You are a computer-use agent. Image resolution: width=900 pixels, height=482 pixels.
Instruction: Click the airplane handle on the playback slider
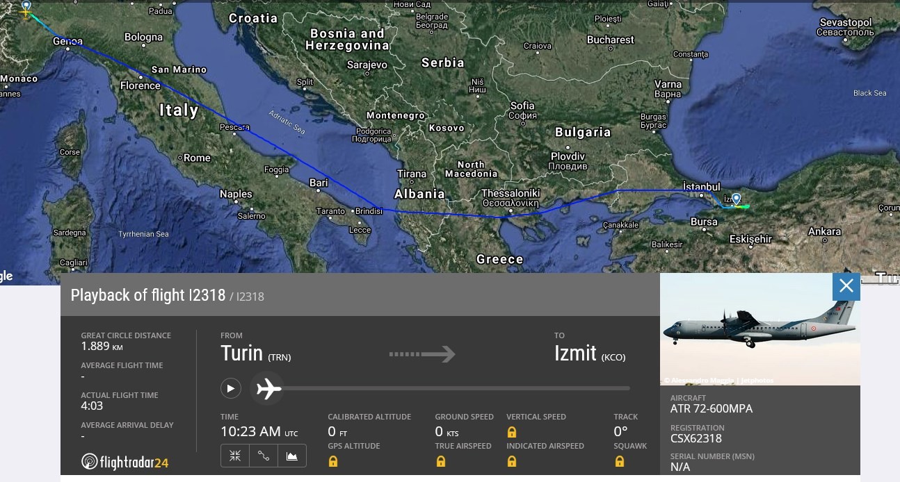coord(268,388)
